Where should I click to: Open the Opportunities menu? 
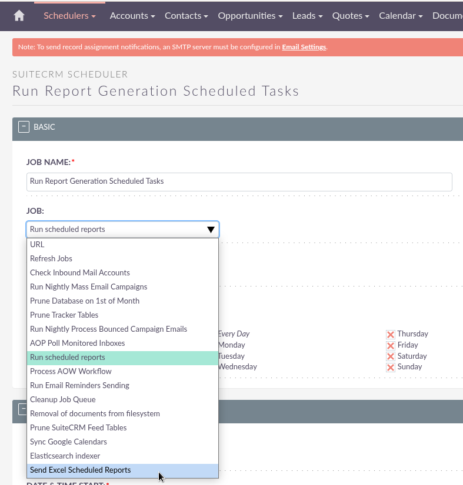[250, 16]
